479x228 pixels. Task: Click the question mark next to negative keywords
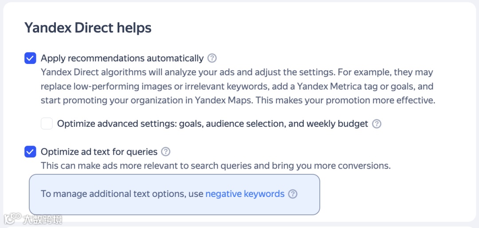(x=292, y=194)
